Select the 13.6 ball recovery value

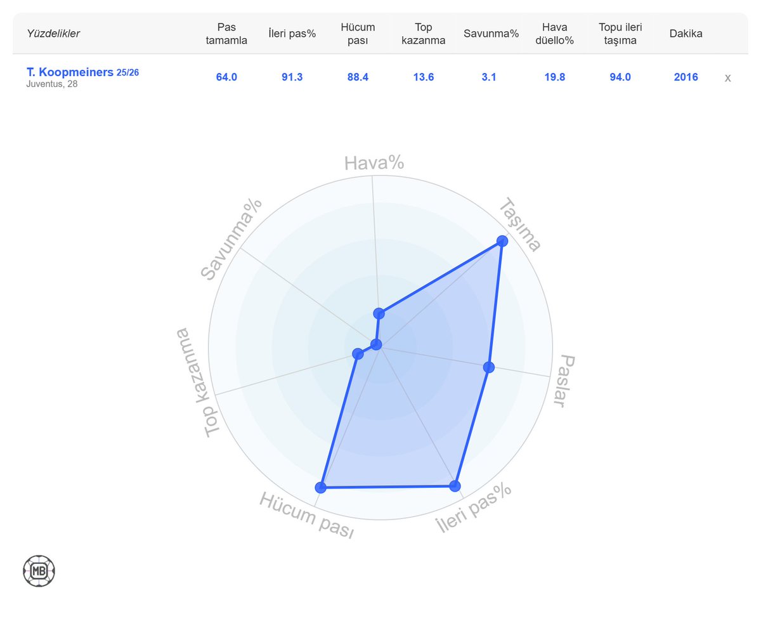[x=424, y=77]
